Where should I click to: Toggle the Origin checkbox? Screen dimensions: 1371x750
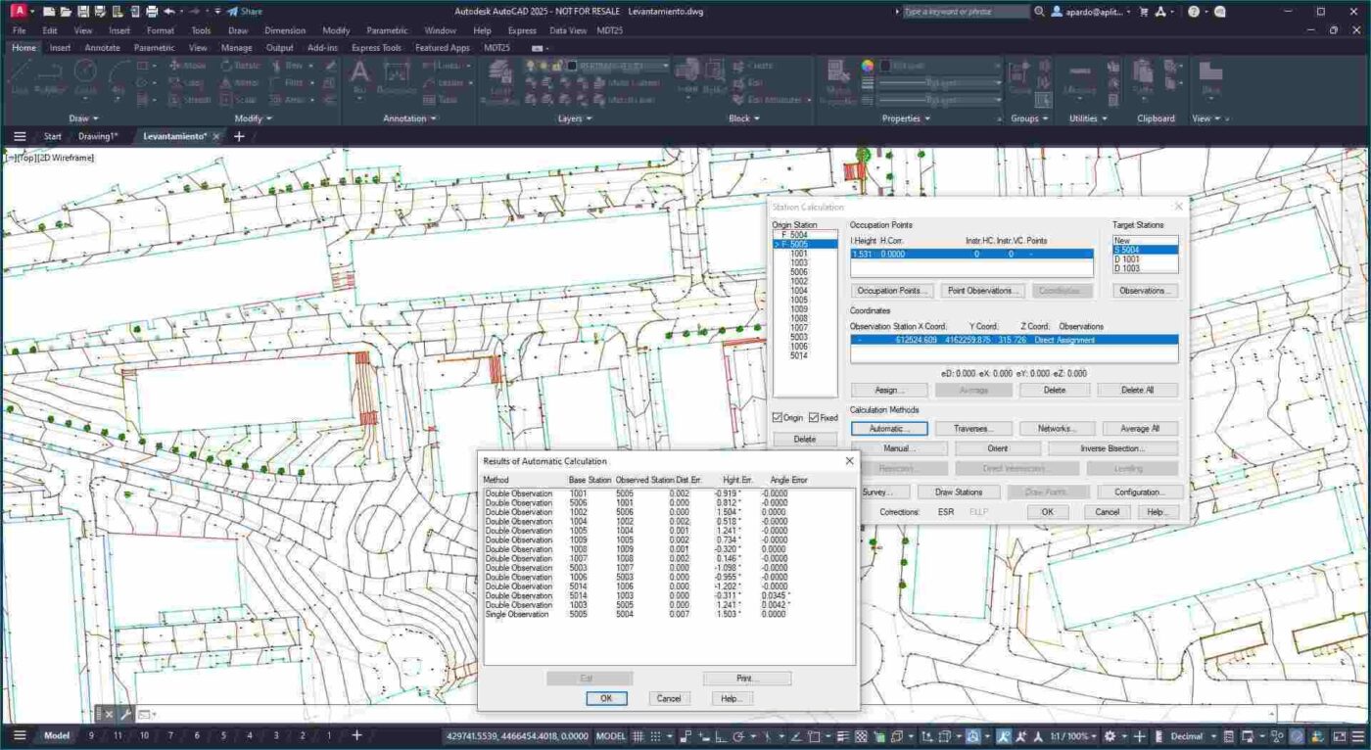tap(778, 418)
